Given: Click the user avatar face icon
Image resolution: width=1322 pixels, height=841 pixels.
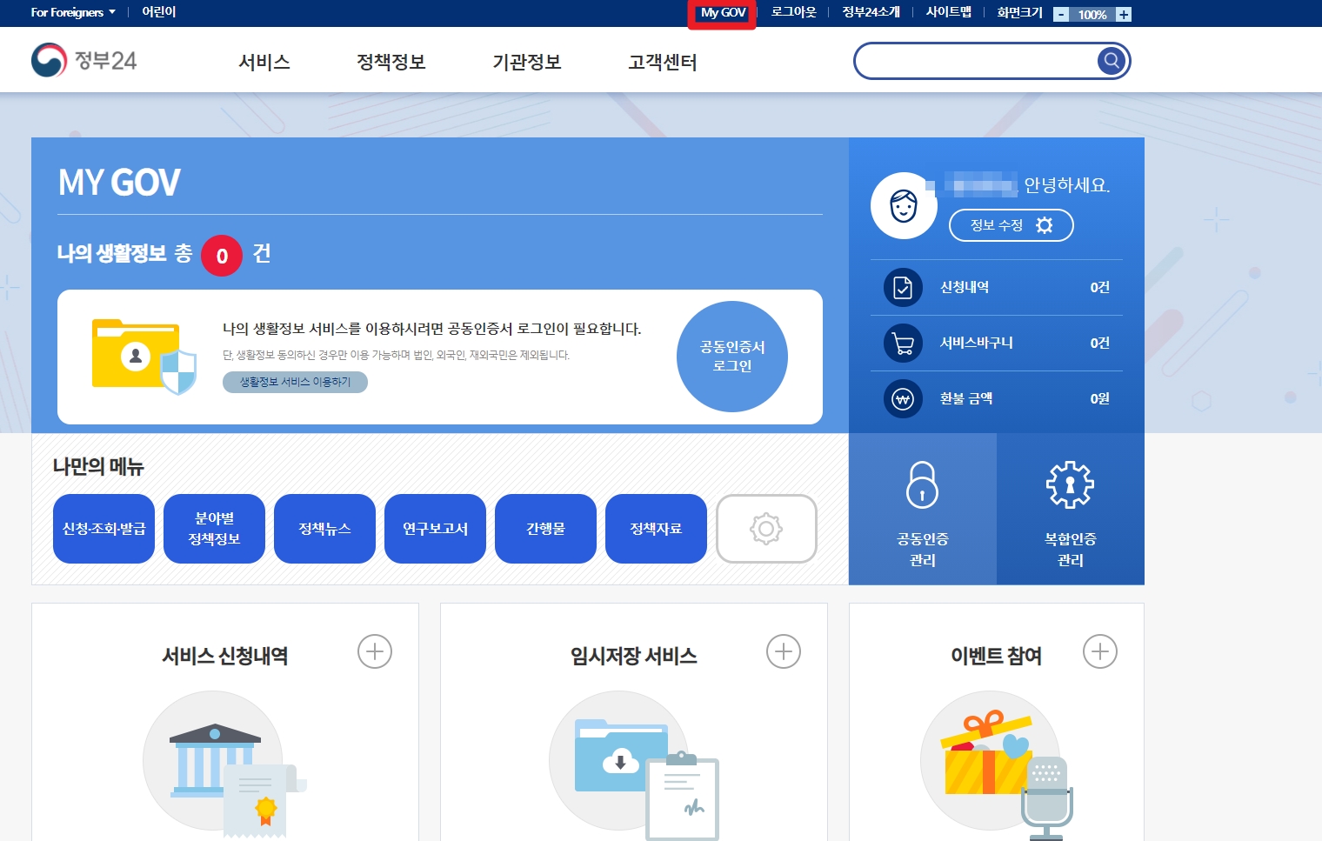Looking at the screenshot, I should (904, 206).
